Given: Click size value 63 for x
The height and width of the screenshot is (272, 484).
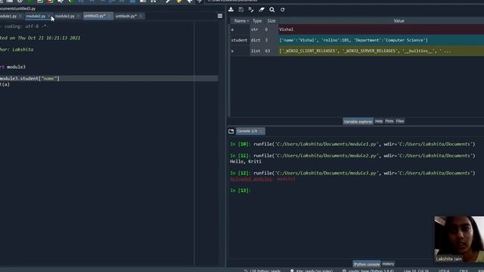Looking at the screenshot, I should click(267, 51).
